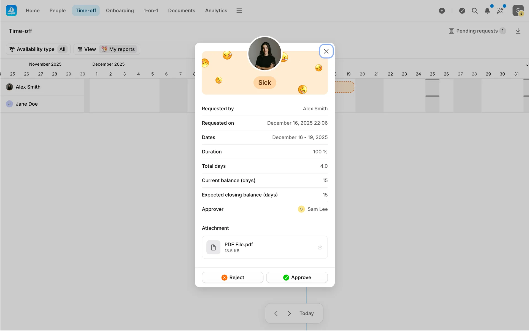Download the PDF File.pdf attachment
The width and height of the screenshot is (529, 331).
pyautogui.click(x=320, y=247)
